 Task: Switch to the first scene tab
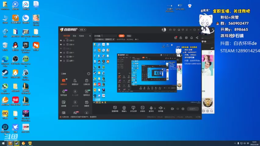tap(67, 36)
